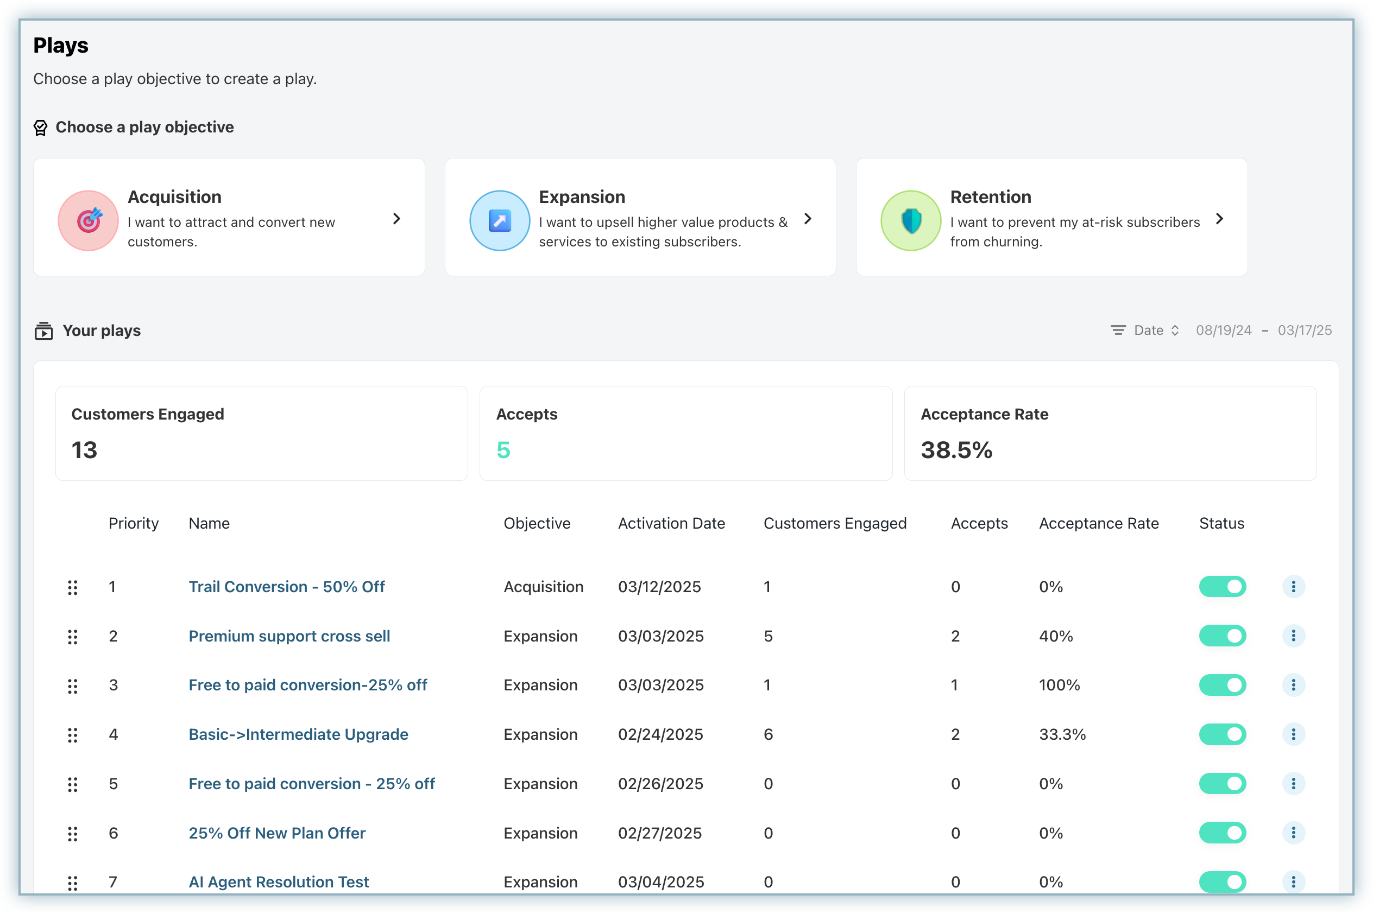
Task: Expand the Retention objective chevron
Action: point(1219,219)
